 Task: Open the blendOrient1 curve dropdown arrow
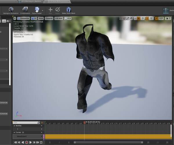[x=41, y=136]
